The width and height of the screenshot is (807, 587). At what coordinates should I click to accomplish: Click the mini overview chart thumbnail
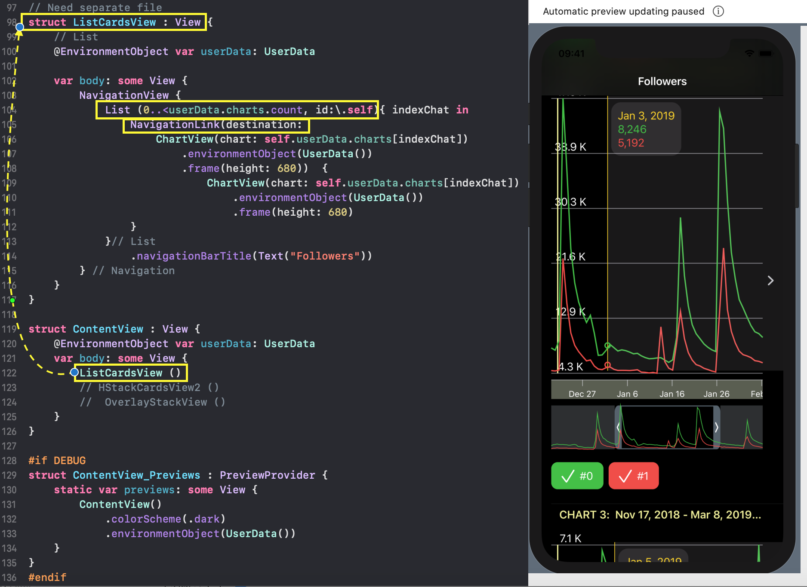(x=657, y=427)
